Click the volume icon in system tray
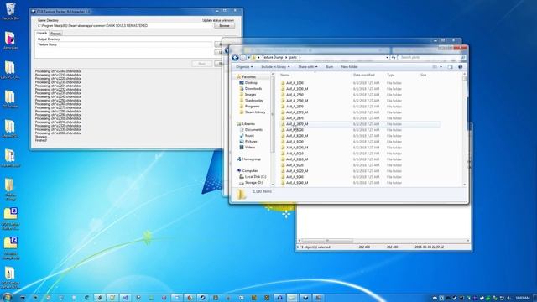 [508, 299]
